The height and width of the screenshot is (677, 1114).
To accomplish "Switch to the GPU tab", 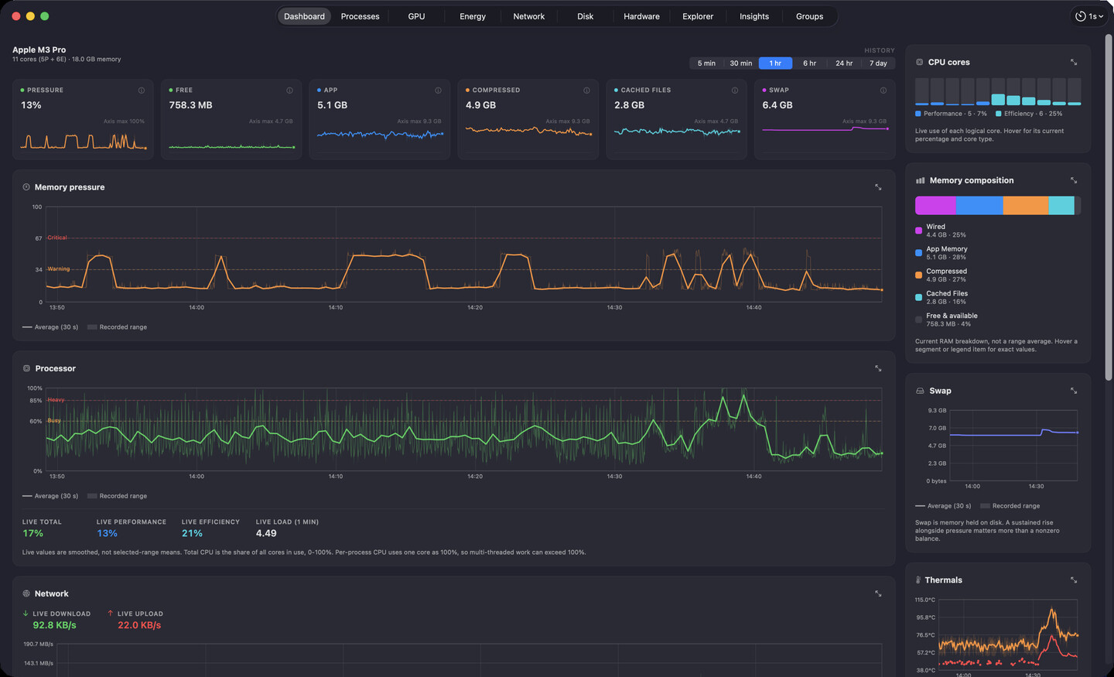I will click(416, 16).
